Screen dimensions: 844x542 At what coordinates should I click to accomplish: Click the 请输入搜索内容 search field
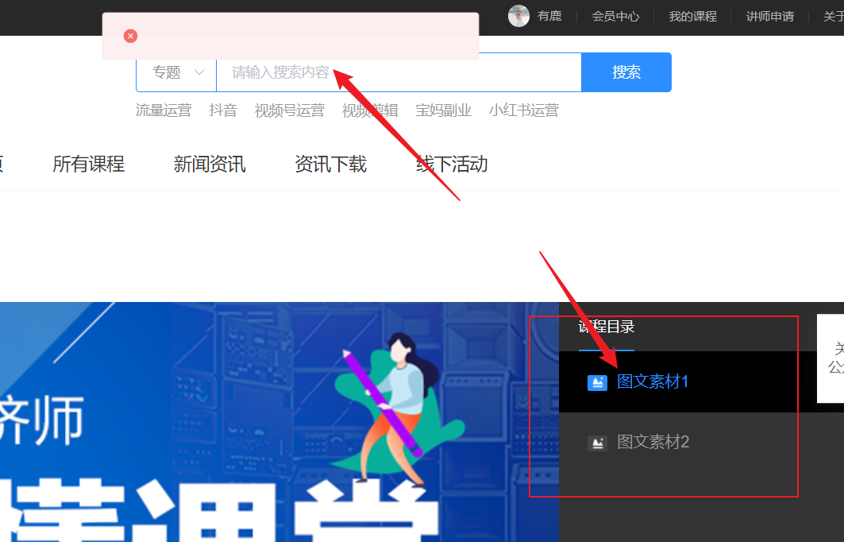click(399, 72)
